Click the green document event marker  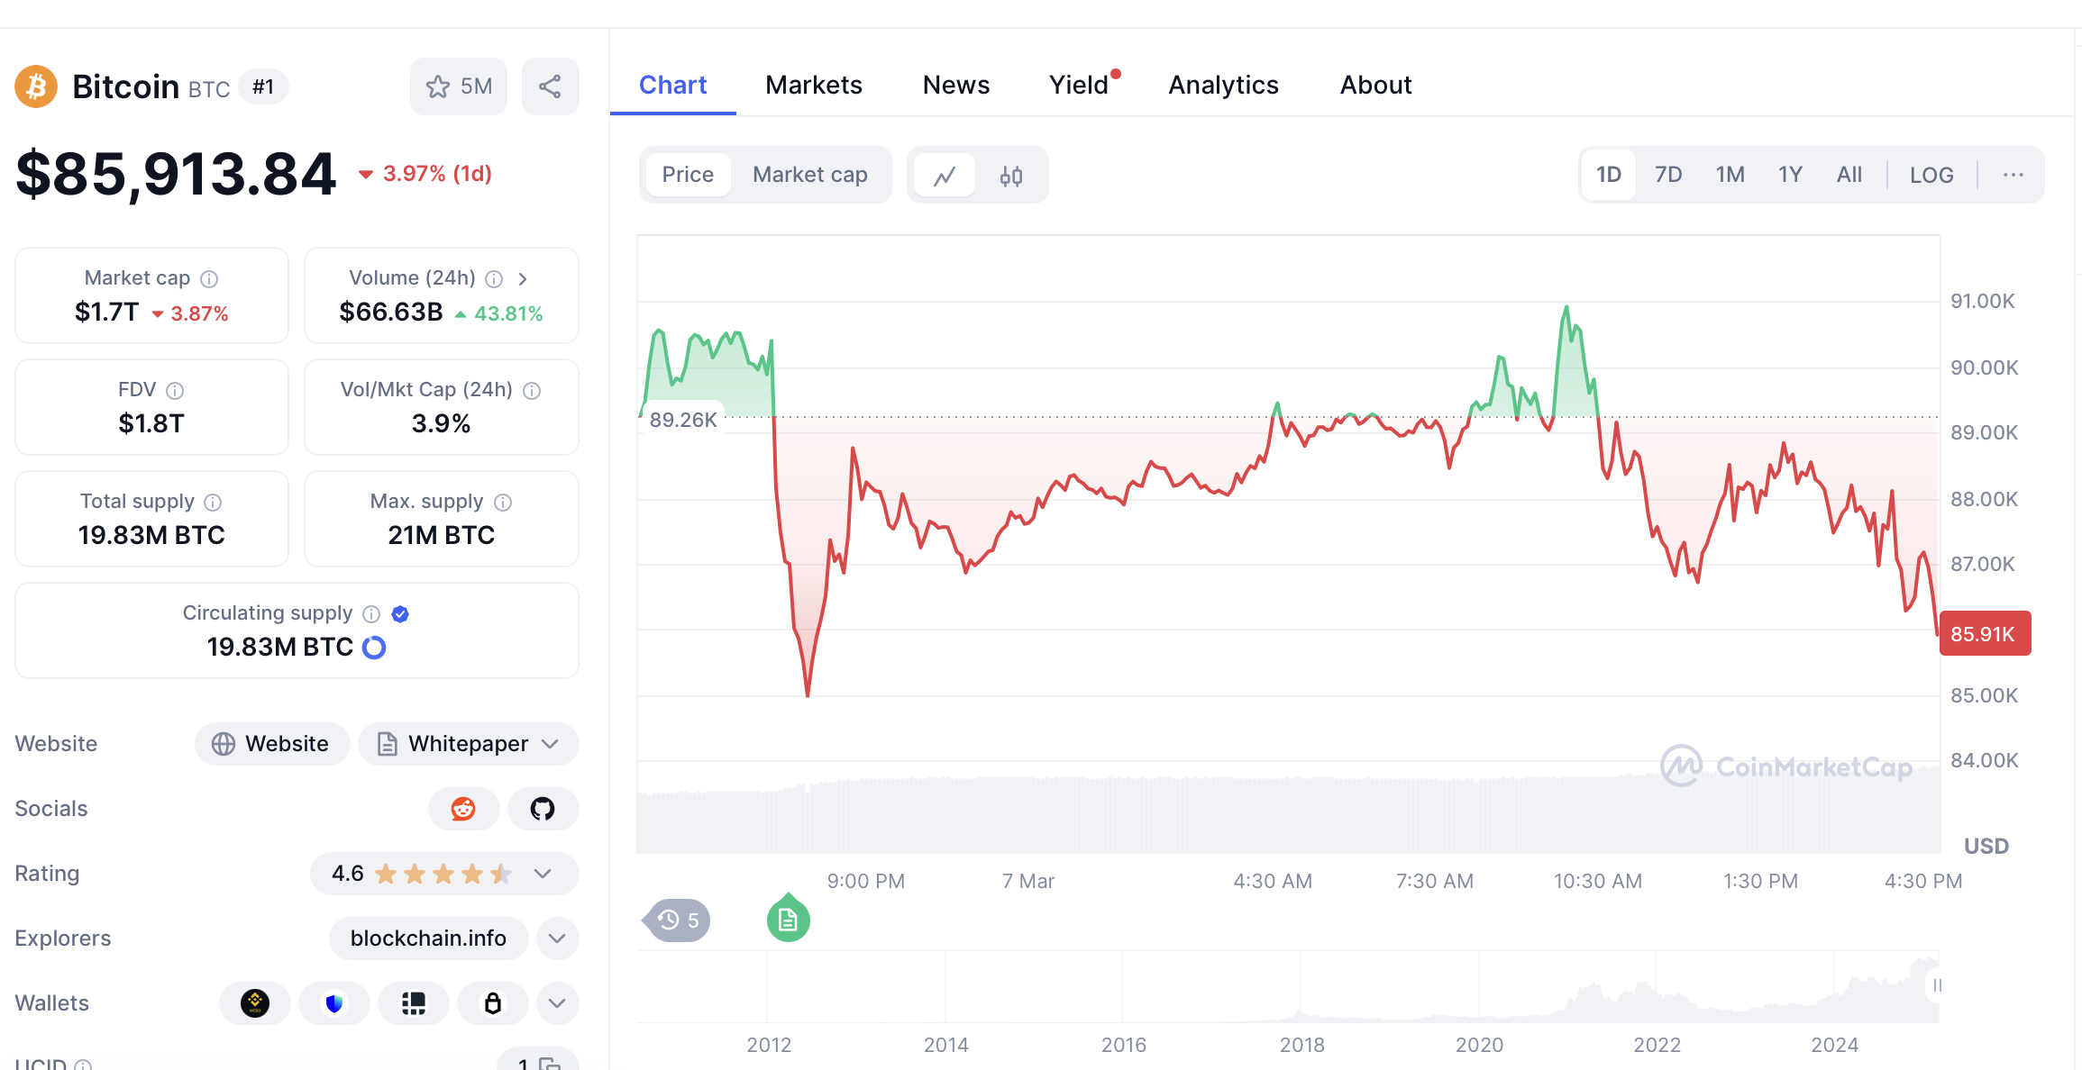point(788,920)
